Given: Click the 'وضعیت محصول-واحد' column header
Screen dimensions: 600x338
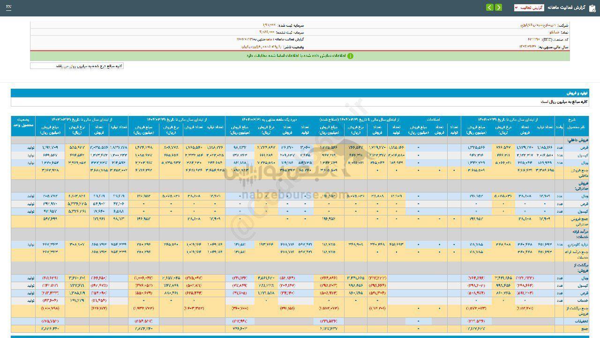Looking at the screenshot, I should click(x=23, y=123).
